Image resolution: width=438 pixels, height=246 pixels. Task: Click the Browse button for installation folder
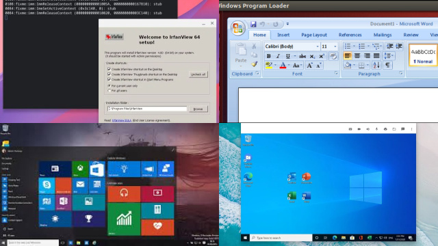coord(198,109)
